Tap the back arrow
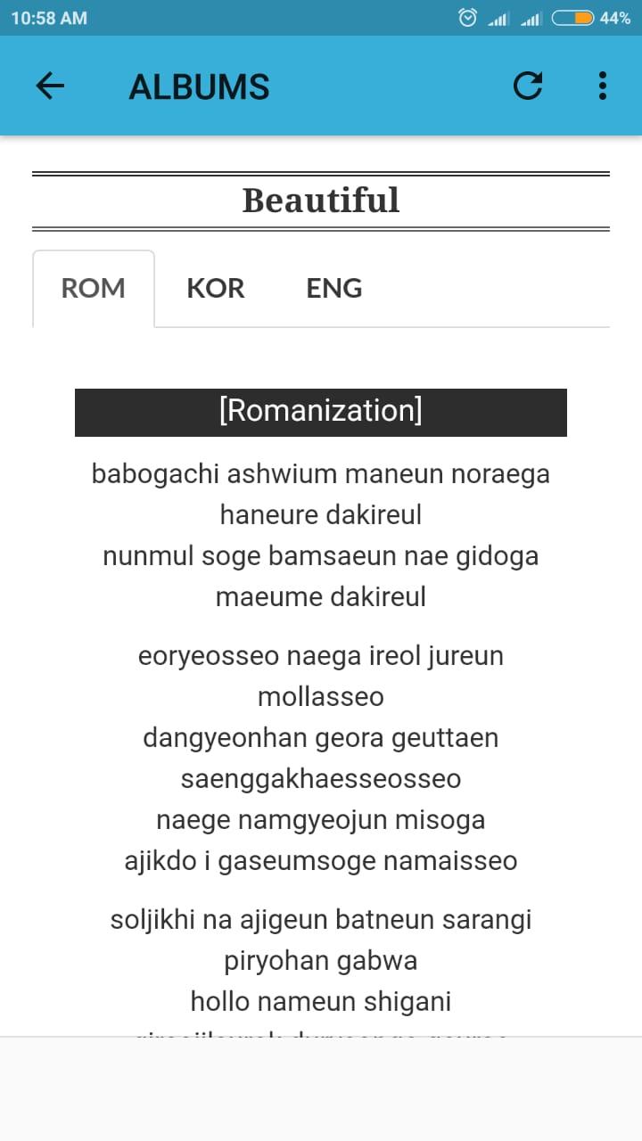Screen dimensions: 642x1141 [50, 86]
